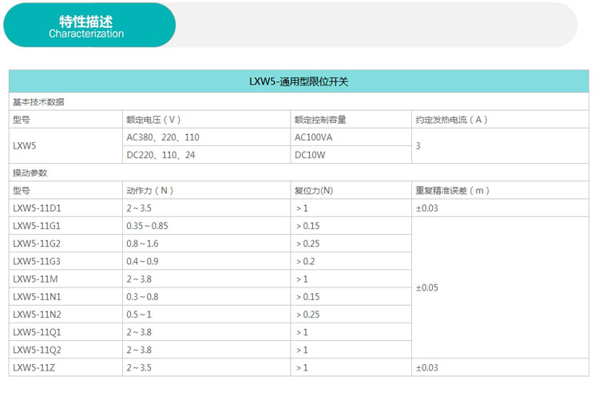599x396 pixels.
Task: Click the ±0.03 value in LXW5-11D1 row
Action: pos(426,208)
